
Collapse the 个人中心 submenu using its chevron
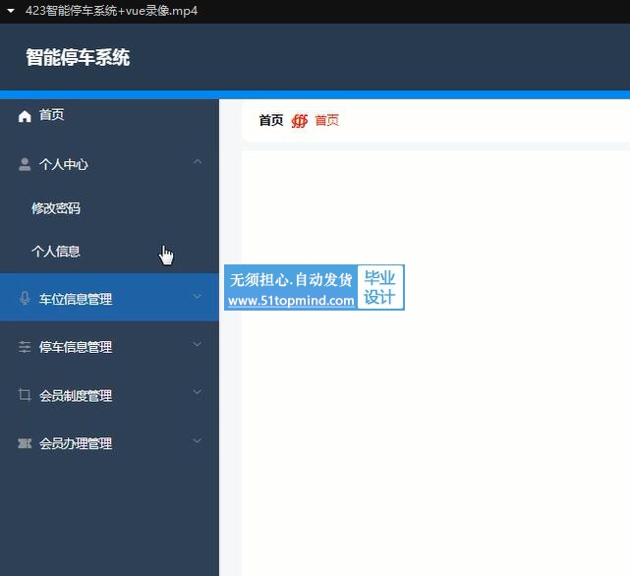point(198,162)
